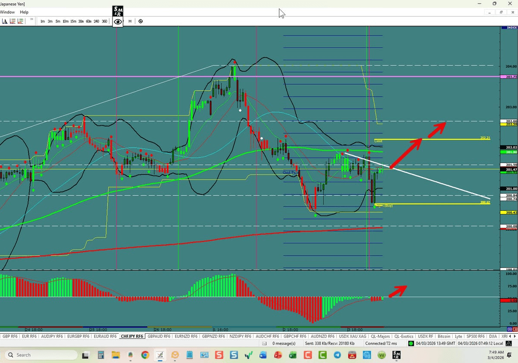Open the SMR eye indicator tool

pos(118,21)
